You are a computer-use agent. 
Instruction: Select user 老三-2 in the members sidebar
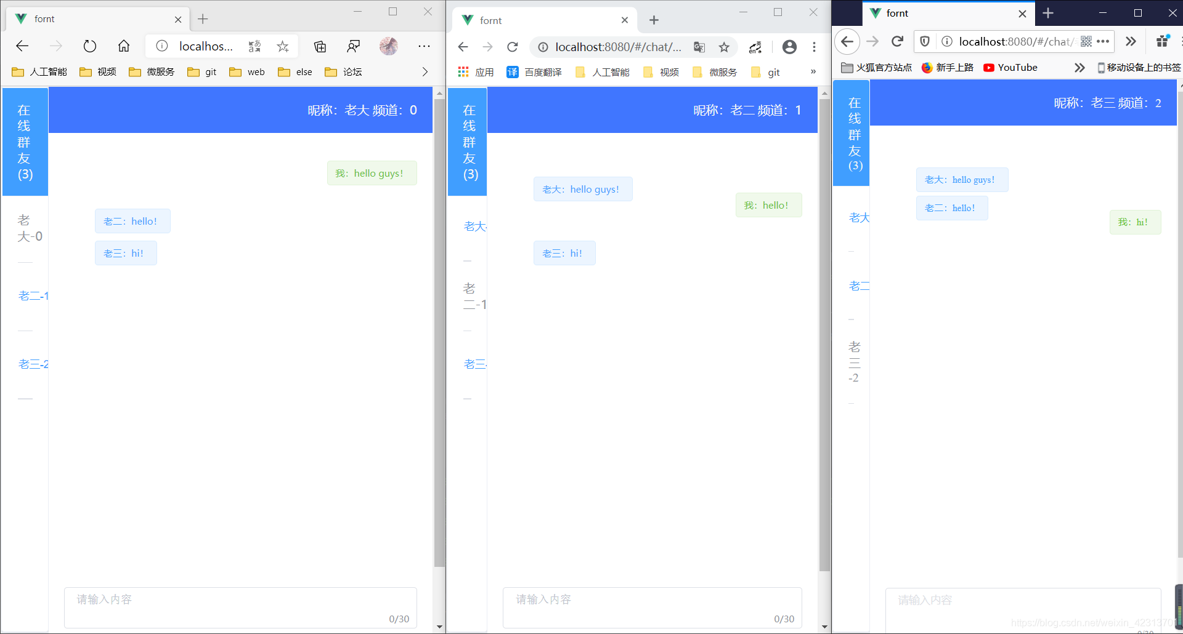[x=33, y=364]
